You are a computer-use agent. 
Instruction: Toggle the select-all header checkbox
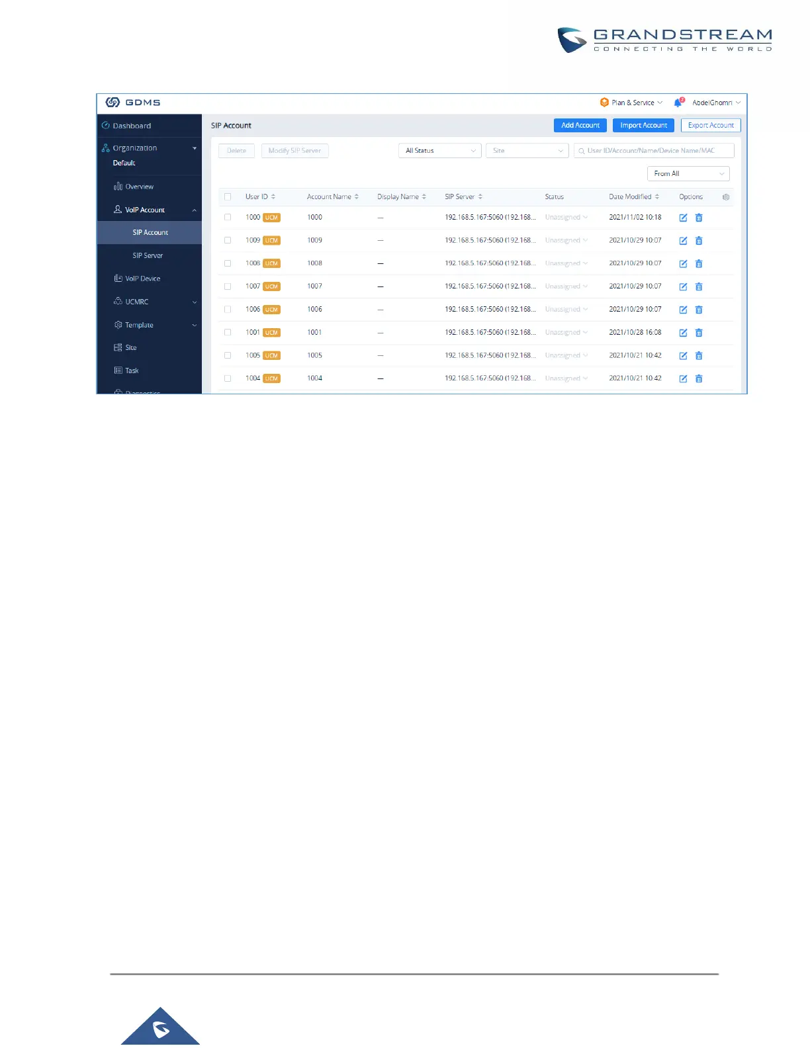(x=228, y=197)
